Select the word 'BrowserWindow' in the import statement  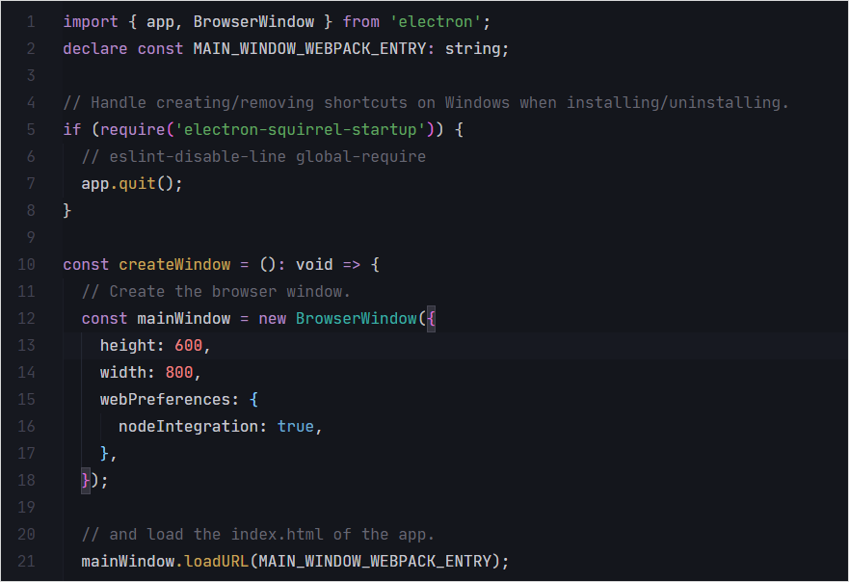pyautogui.click(x=259, y=21)
